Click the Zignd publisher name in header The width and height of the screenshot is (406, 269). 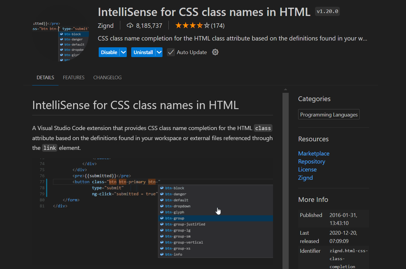tap(105, 26)
